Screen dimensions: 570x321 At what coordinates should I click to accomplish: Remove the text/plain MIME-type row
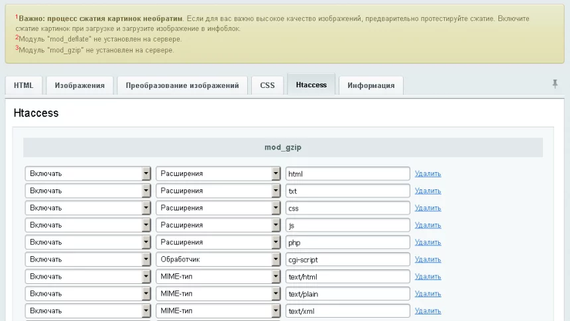point(427,294)
